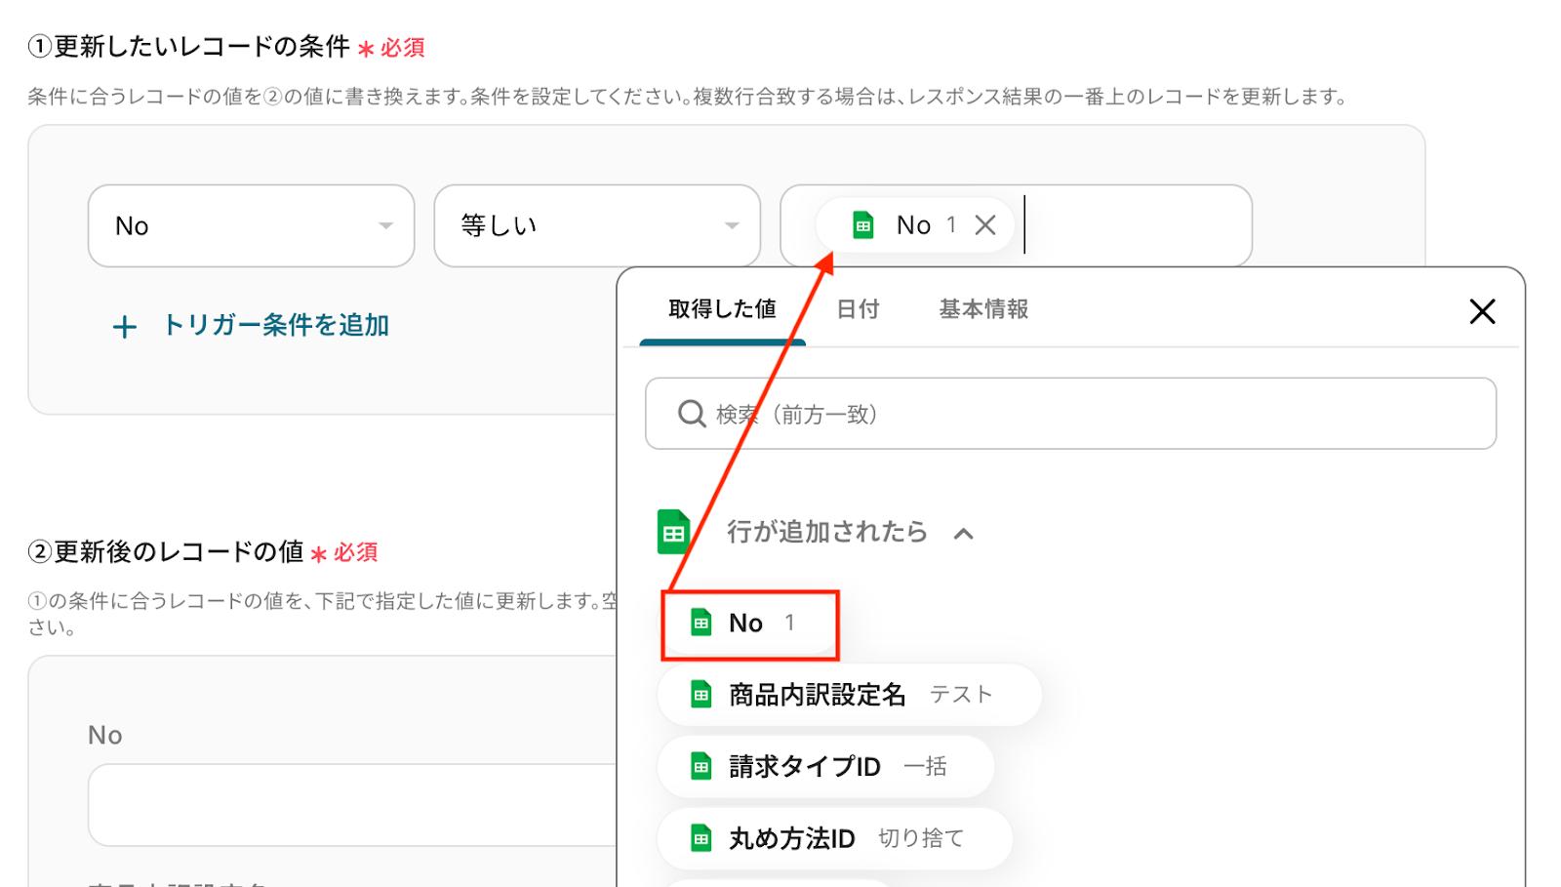
Task: Add trigger condition with トリガー条件を追加
Action: click(x=251, y=326)
